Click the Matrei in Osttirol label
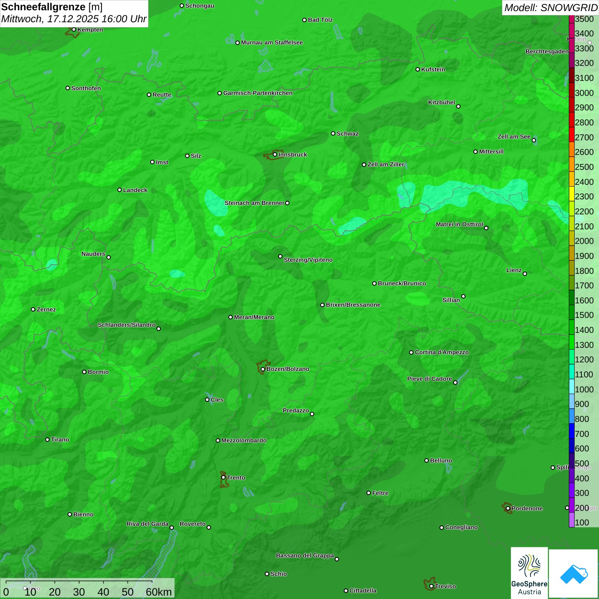The height and width of the screenshot is (599, 599). [x=460, y=224]
